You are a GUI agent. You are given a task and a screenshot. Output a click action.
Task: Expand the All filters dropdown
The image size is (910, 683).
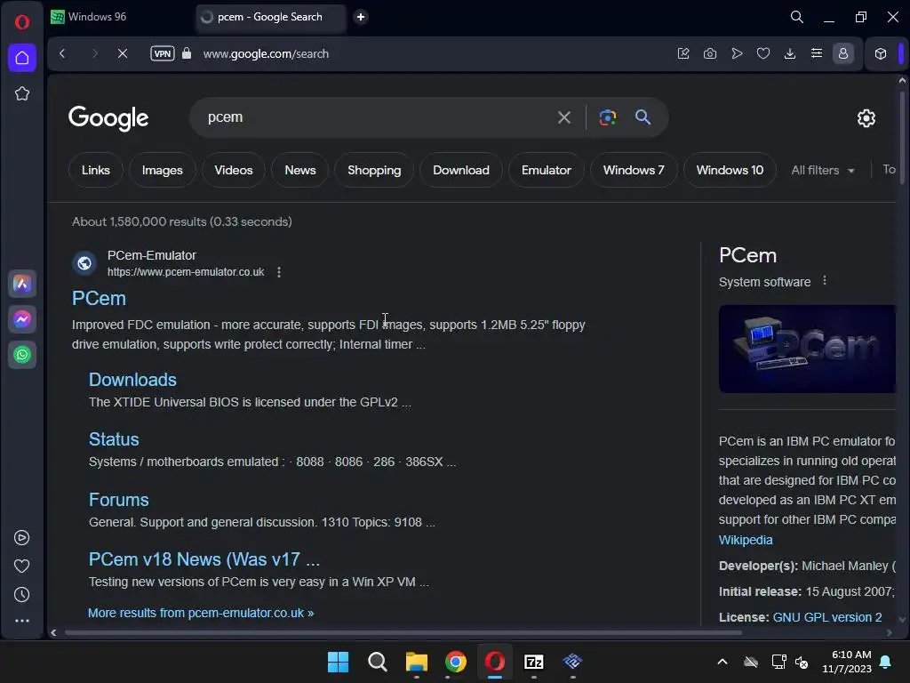coord(822,170)
